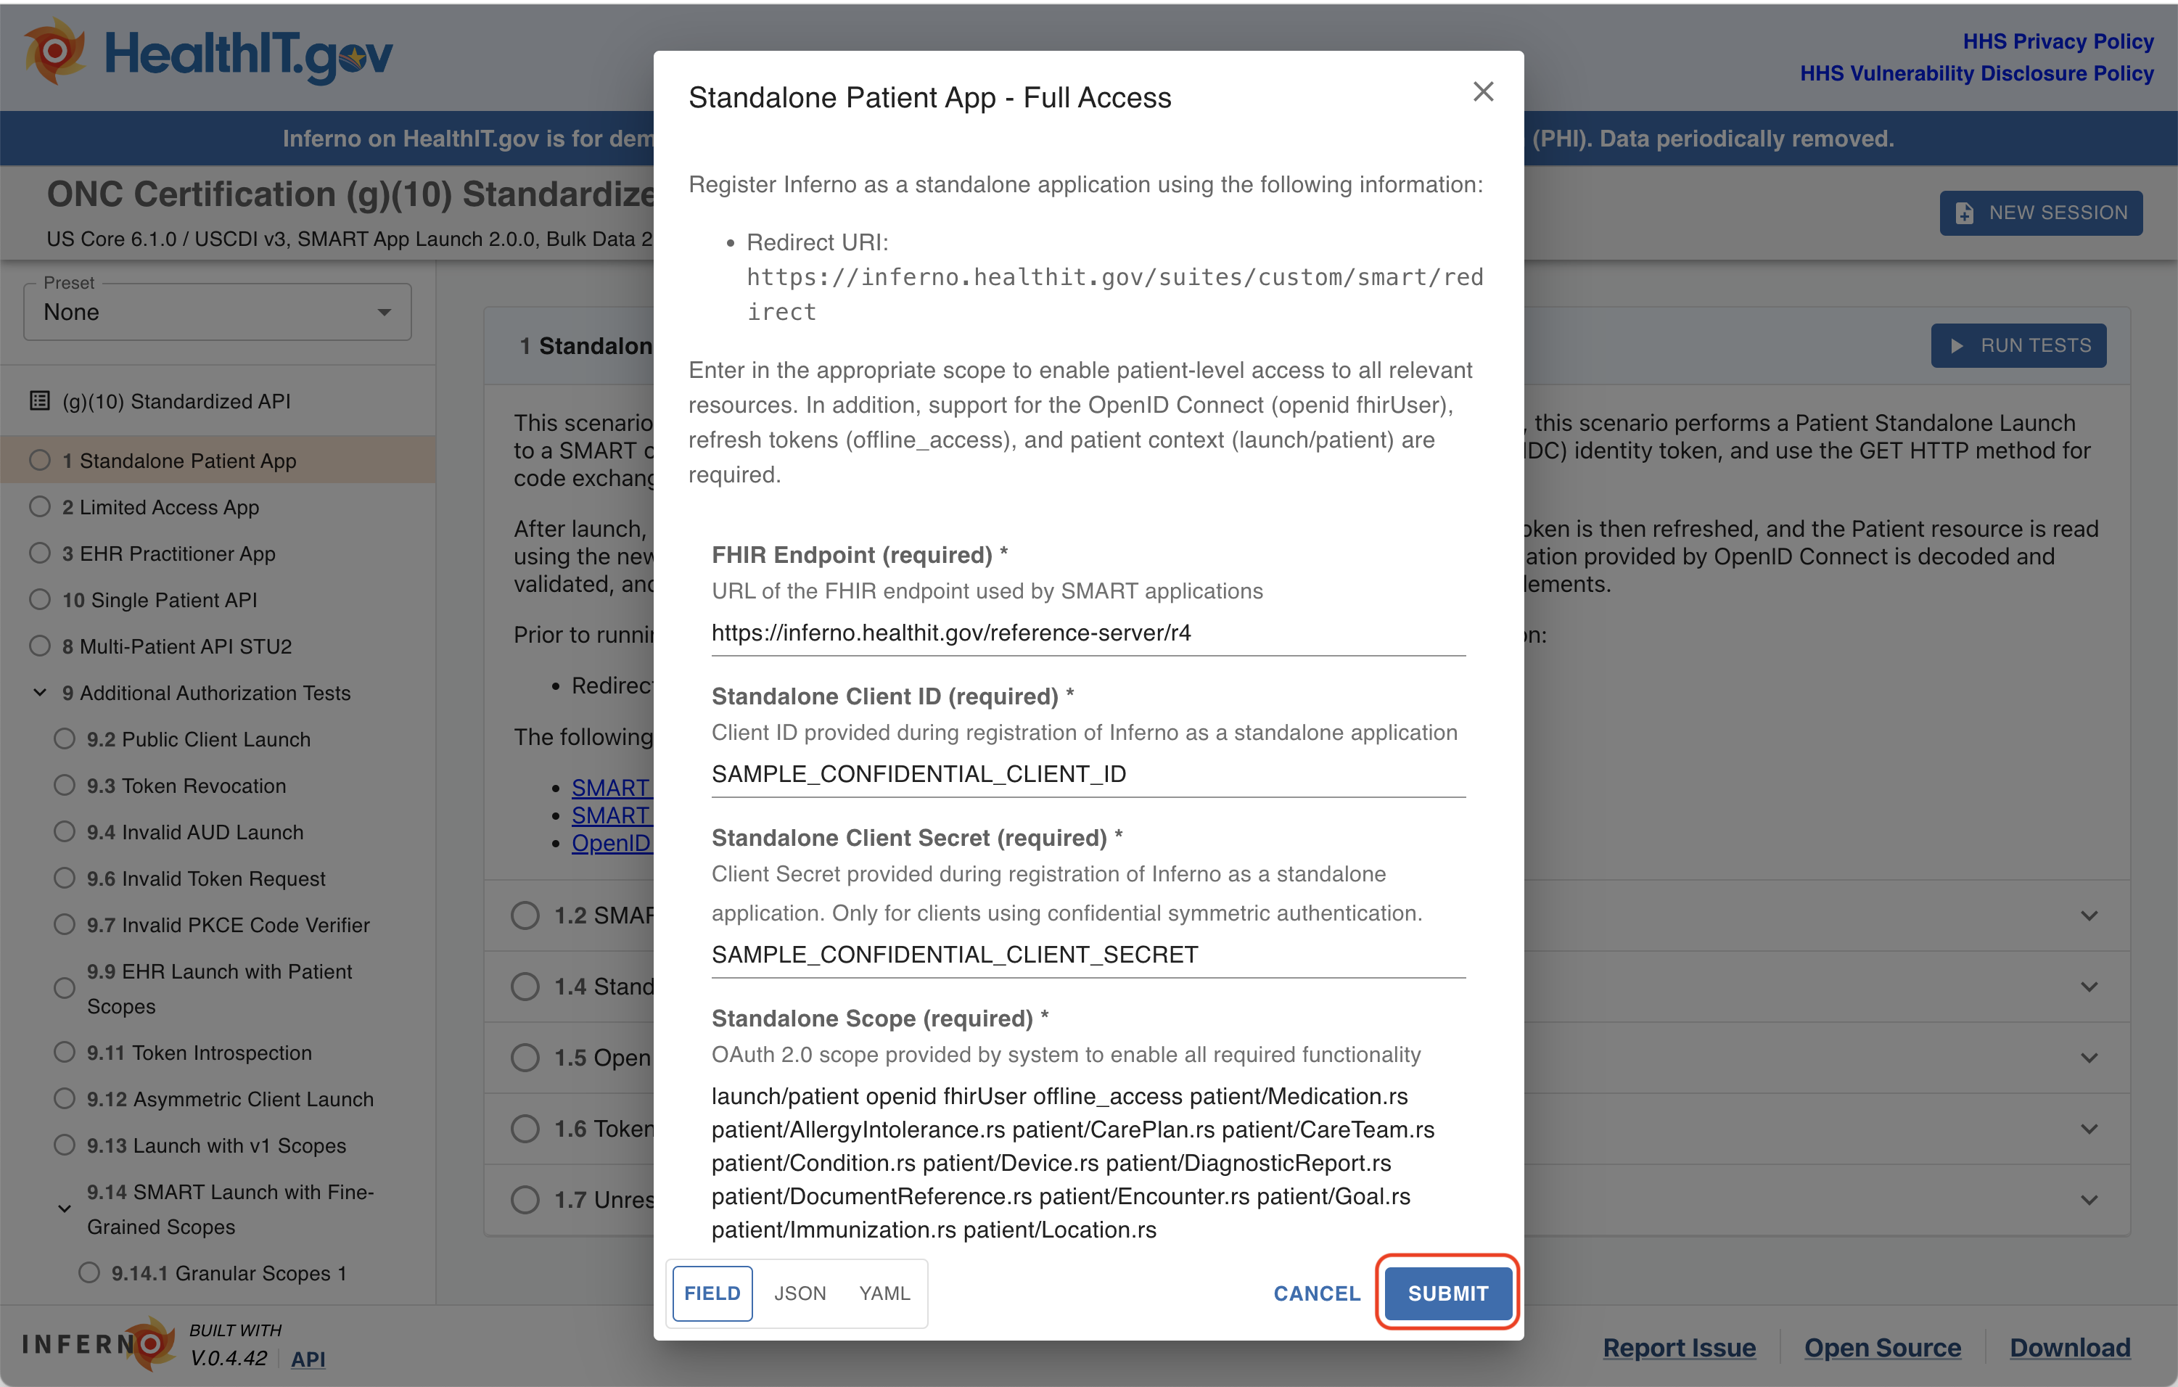
Task: Open the Download link
Action: (x=2069, y=1347)
